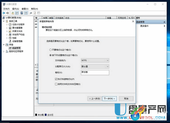Click the 计算机管理(本地) root icon
Viewport: 170px width, 123px height.
4,18
